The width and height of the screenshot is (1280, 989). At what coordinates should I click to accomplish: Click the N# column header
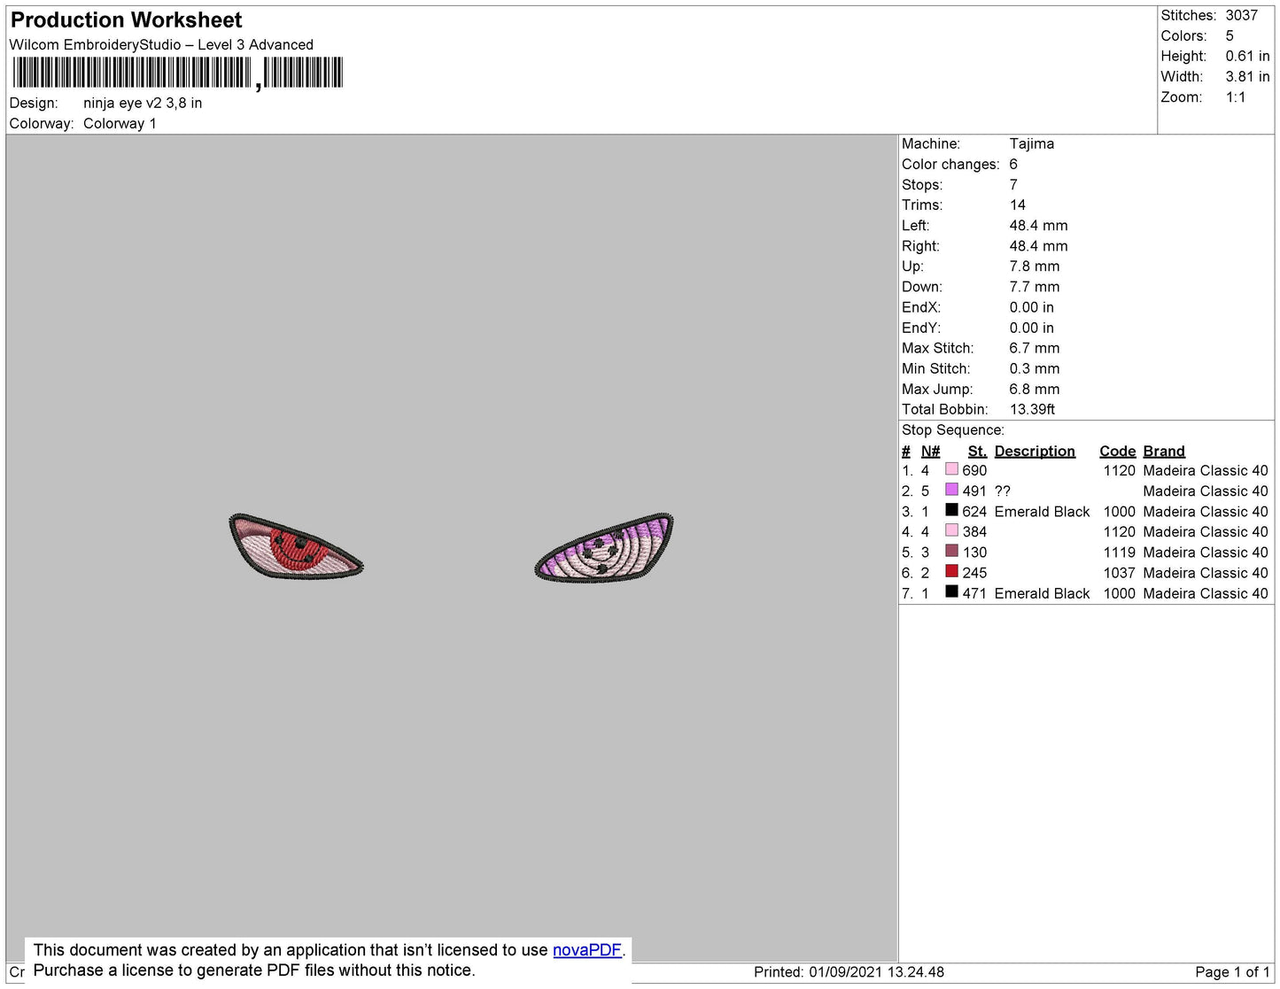(x=930, y=451)
